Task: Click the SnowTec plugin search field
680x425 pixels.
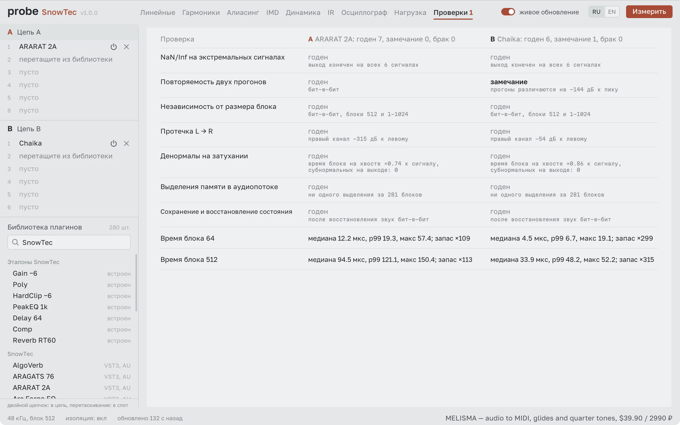Action: (x=69, y=242)
